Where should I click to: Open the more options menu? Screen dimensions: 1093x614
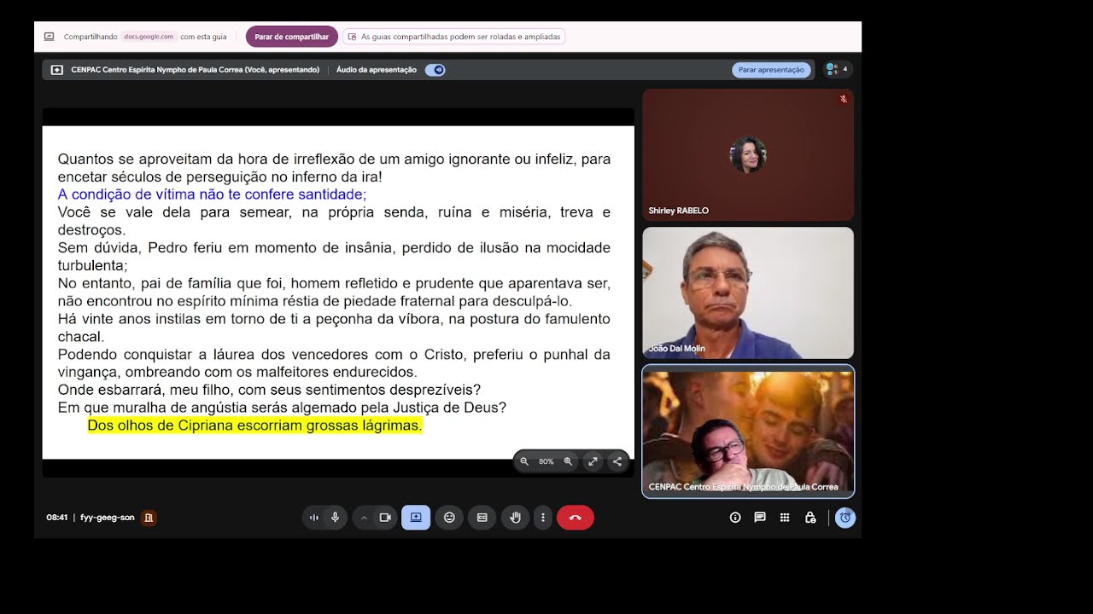pyautogui.click(x=543, y=518)
